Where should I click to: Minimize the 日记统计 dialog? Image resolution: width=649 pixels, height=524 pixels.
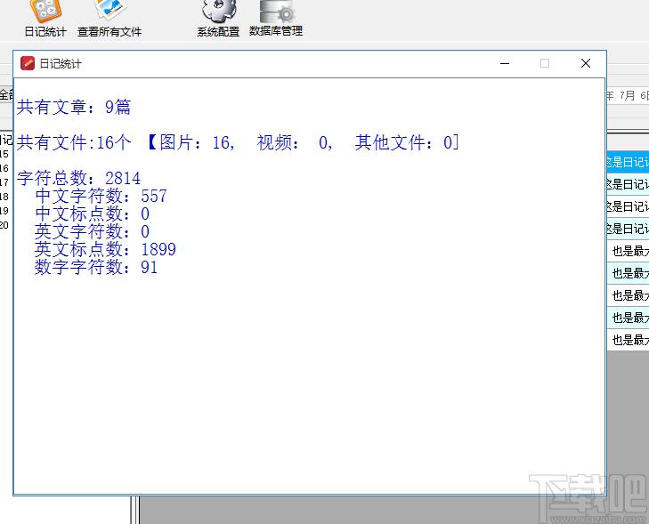click(x=505, y=64)
